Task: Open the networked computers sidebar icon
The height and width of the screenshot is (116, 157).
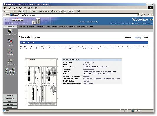Action: point(10,71)
